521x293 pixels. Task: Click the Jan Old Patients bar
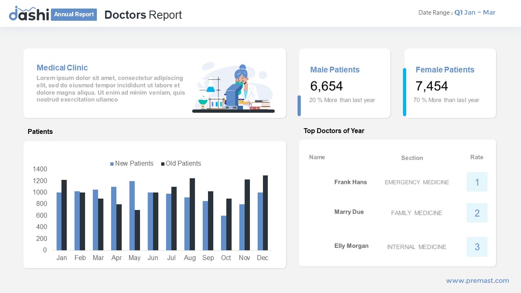(64, 215)
